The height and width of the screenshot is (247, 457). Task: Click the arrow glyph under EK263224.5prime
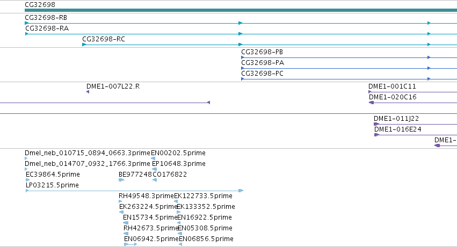[121, 212]
